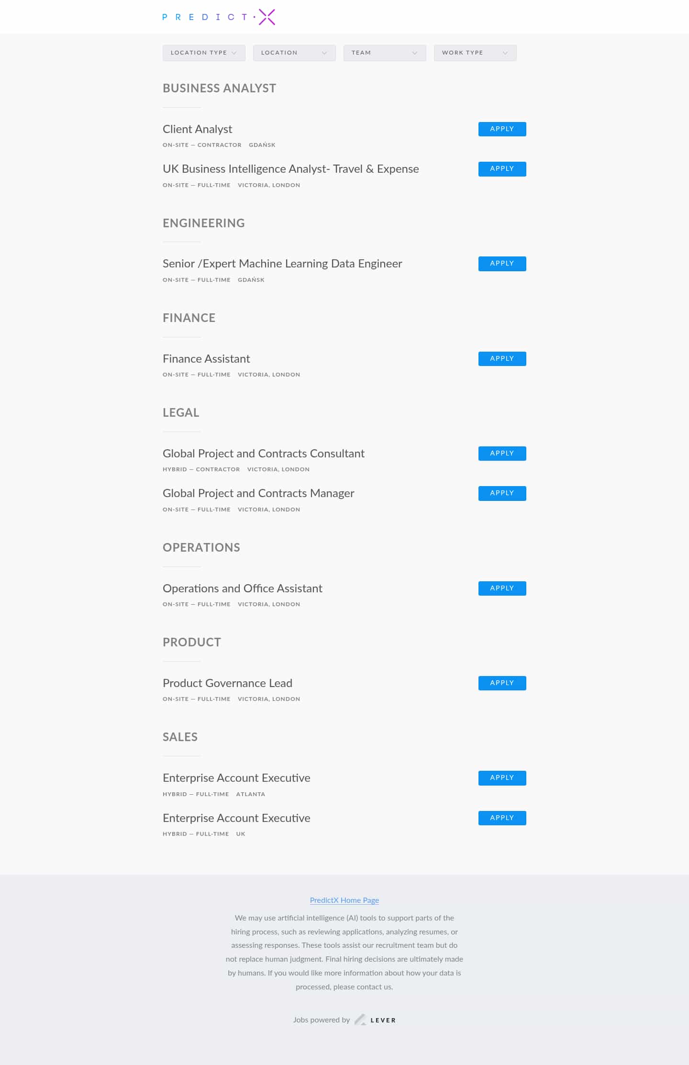Select the Product Governance Lead job title
This screenshot has width=689, height=1065.
point(227,683)
